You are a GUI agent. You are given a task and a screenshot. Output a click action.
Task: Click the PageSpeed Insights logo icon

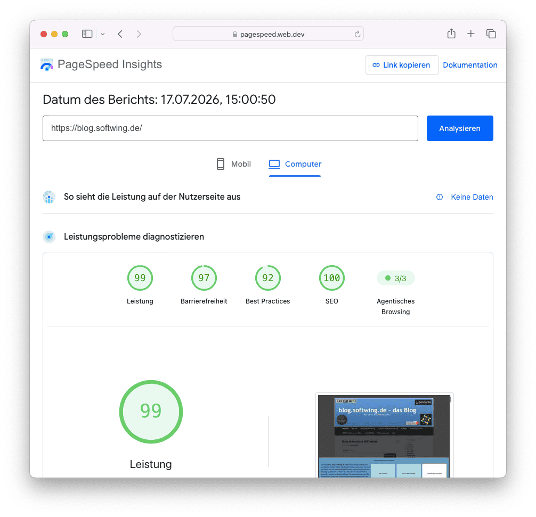click(47, 64)
